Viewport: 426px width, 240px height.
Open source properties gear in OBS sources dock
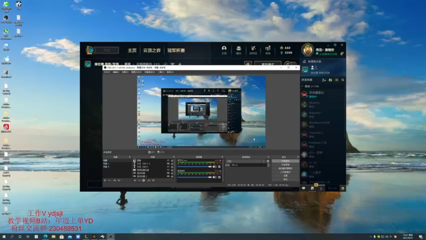click(144, 180)
